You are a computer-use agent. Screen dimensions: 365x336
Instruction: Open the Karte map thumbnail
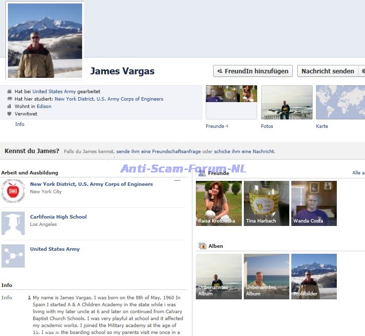(340, 103)
